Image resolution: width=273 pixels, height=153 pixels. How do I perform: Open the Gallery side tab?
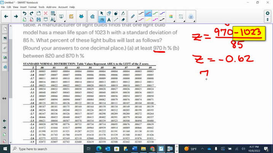5,38
